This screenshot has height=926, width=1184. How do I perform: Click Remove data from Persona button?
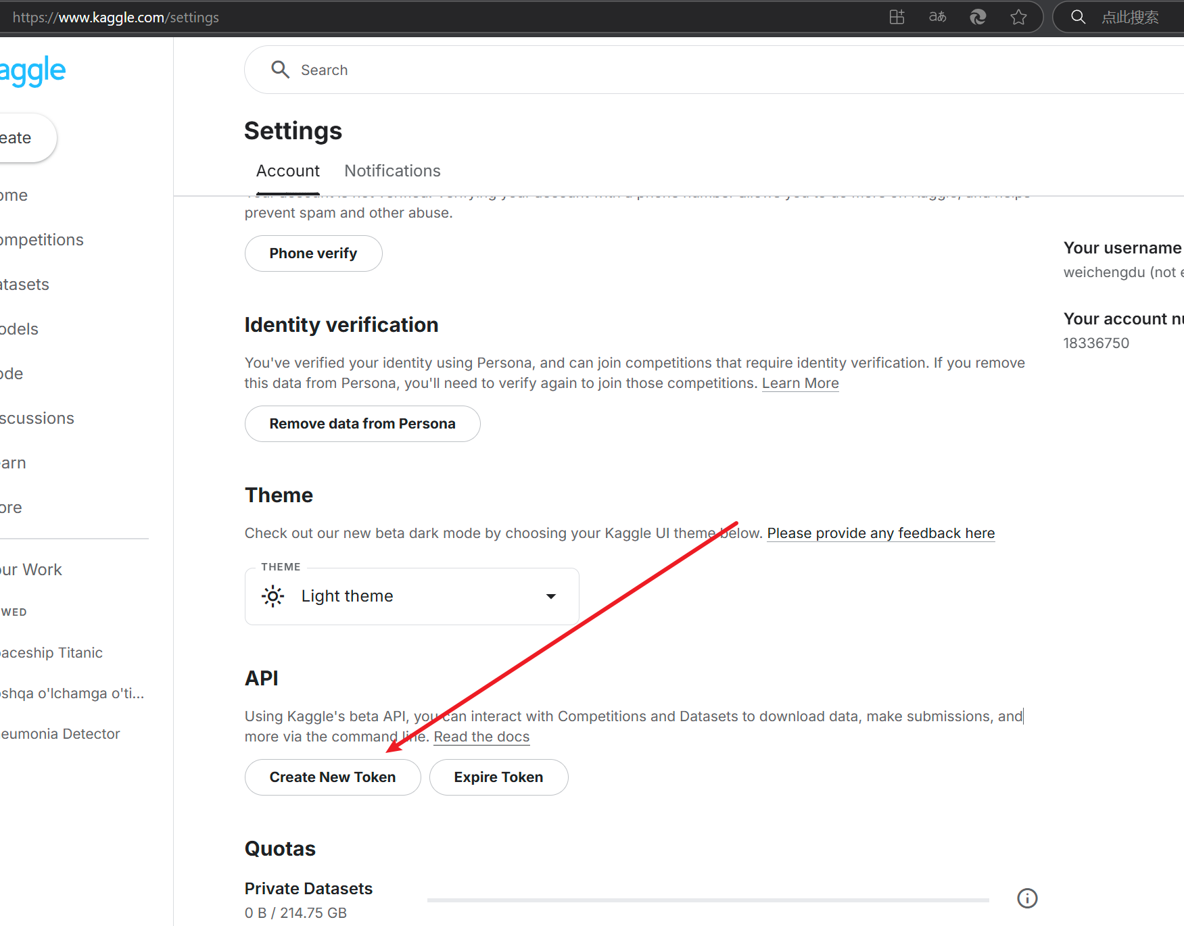tap(362, 424)
